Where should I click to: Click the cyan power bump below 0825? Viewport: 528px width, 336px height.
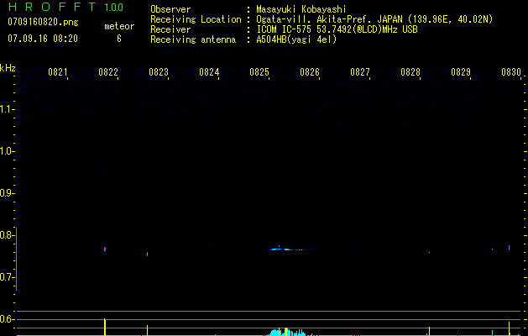click(286, 332)
